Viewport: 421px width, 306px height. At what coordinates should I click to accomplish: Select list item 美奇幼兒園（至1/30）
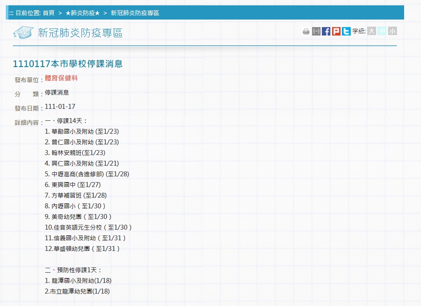[x=78, y=217]
